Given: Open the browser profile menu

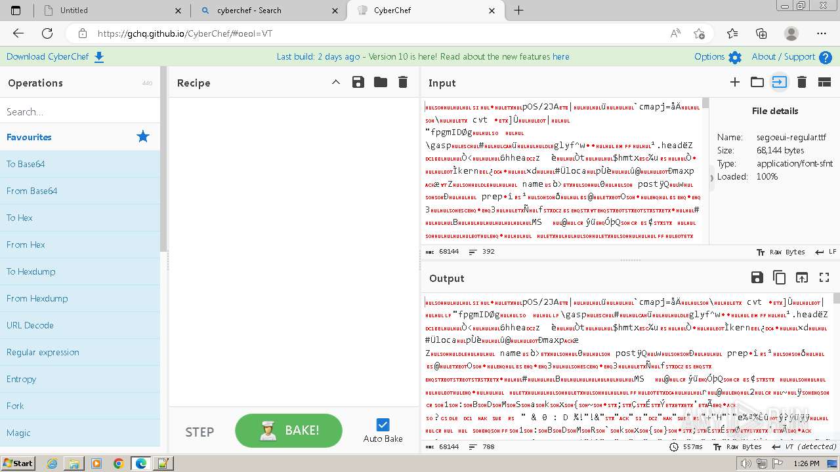Looking at the screenshot, I should coord(791,33).
